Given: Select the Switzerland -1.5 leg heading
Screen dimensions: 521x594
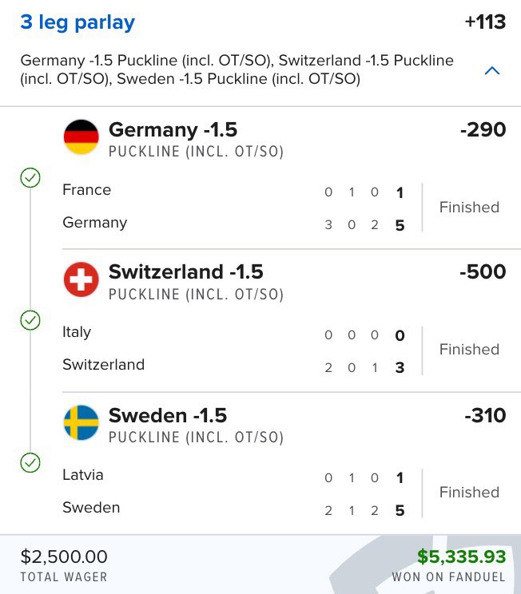Looking at the screenshot, I should 185,272.
